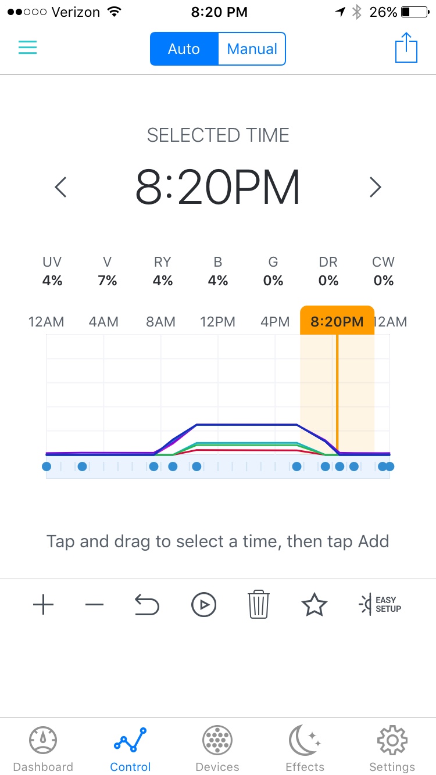Open the Effects tab

tap(305, 749)
